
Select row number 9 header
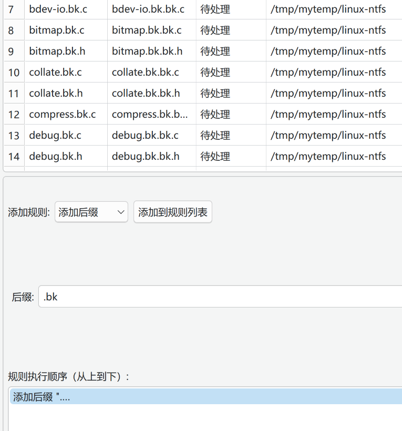pyautogui.click(x=14, y=51)
